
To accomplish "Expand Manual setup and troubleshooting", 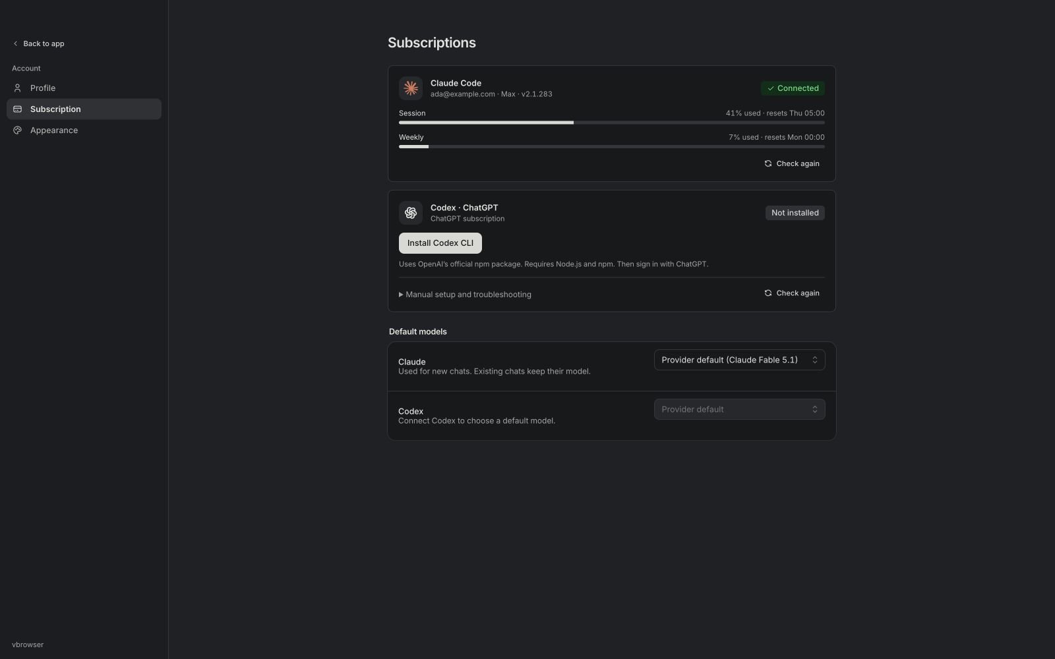I will click(465, 295).
